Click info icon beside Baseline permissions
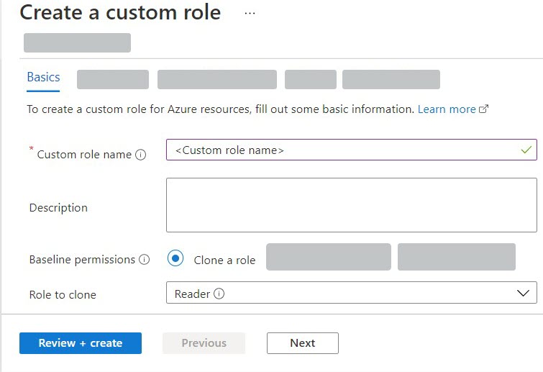The width and height of the screenshot is (543, 372). [x=145, y=260]
